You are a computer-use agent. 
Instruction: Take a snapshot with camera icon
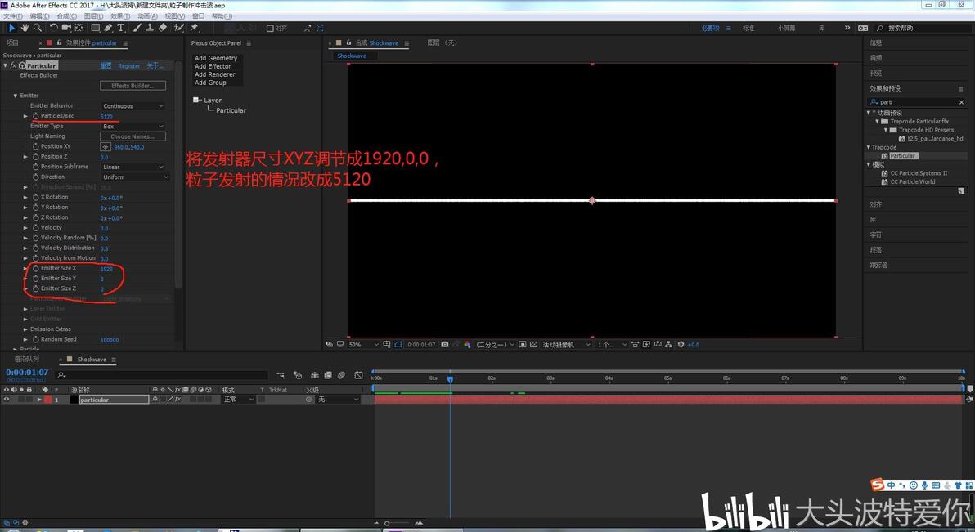coord(445,344)
